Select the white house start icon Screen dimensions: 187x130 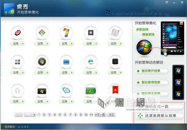coord(17,91)
